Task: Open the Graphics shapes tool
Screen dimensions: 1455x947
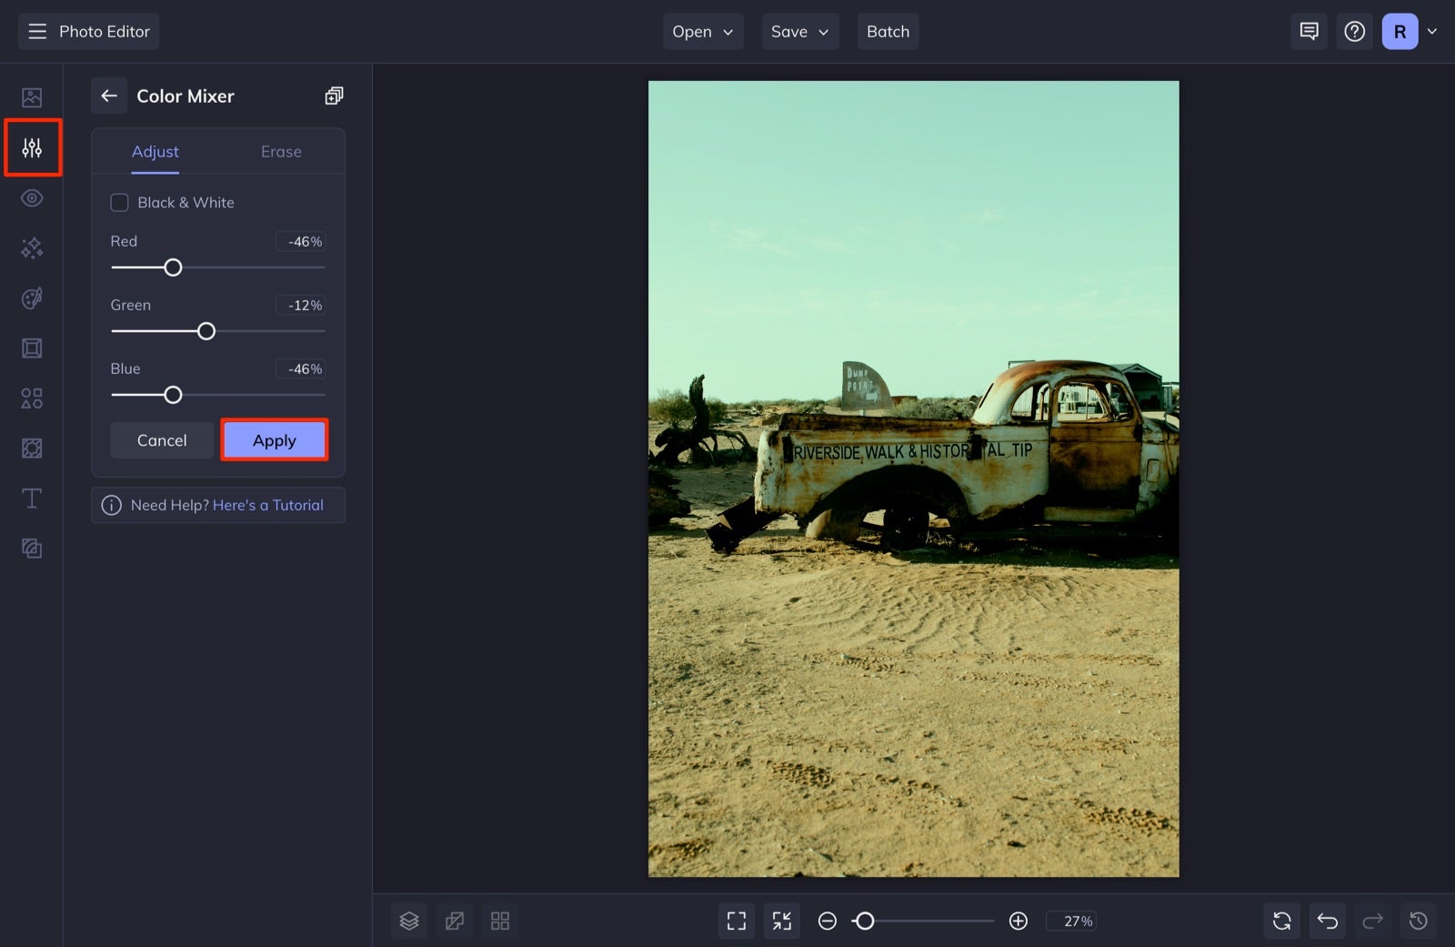Action: pos(32,398)
